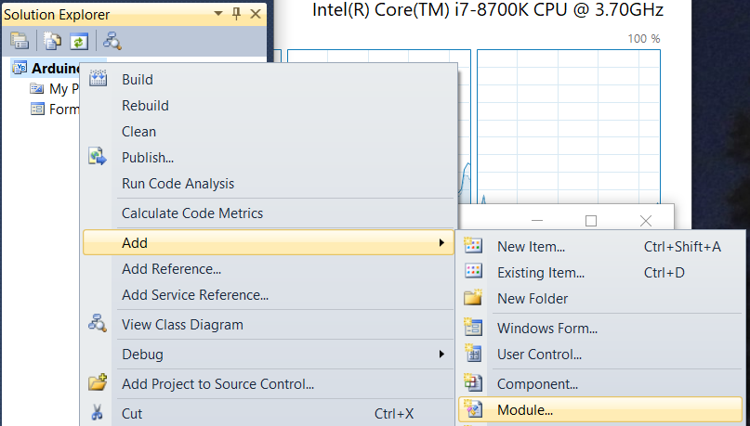Click Show All Files toolbar icon
Image resolution: width=750 pixels, height=426 pixels.
(x=52, y=41)
